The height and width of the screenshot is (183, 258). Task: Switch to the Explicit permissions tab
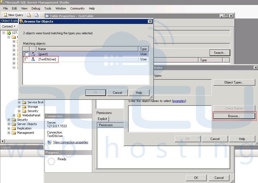pyautogui.click(x=102, y=119)
